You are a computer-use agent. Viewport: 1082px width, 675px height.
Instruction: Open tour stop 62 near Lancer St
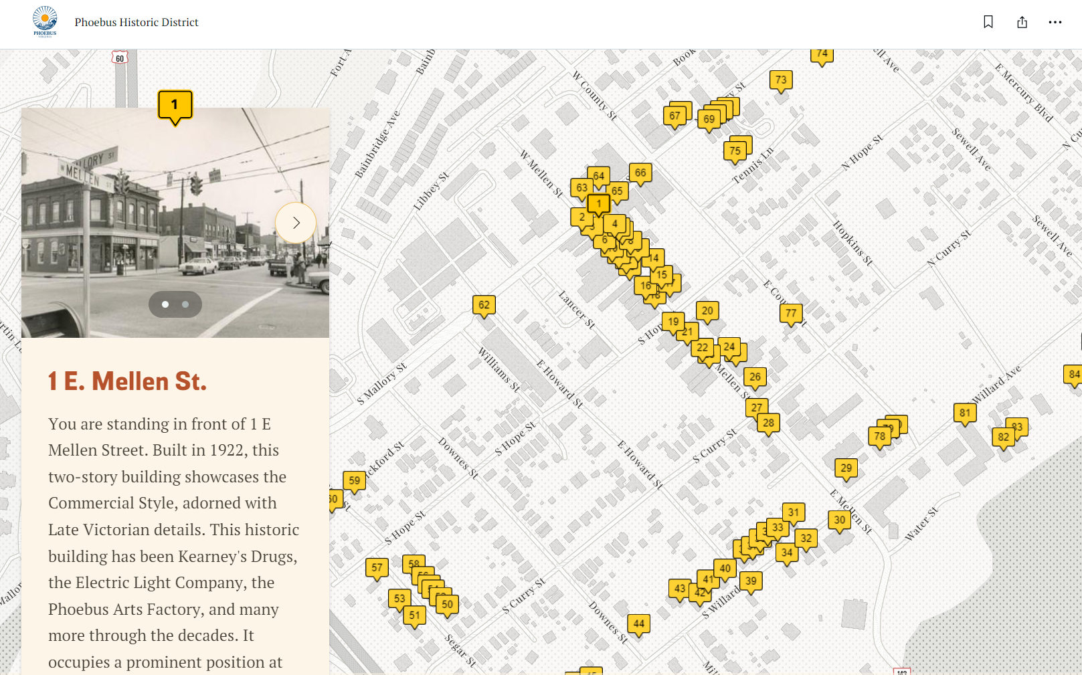pos(483,304)
